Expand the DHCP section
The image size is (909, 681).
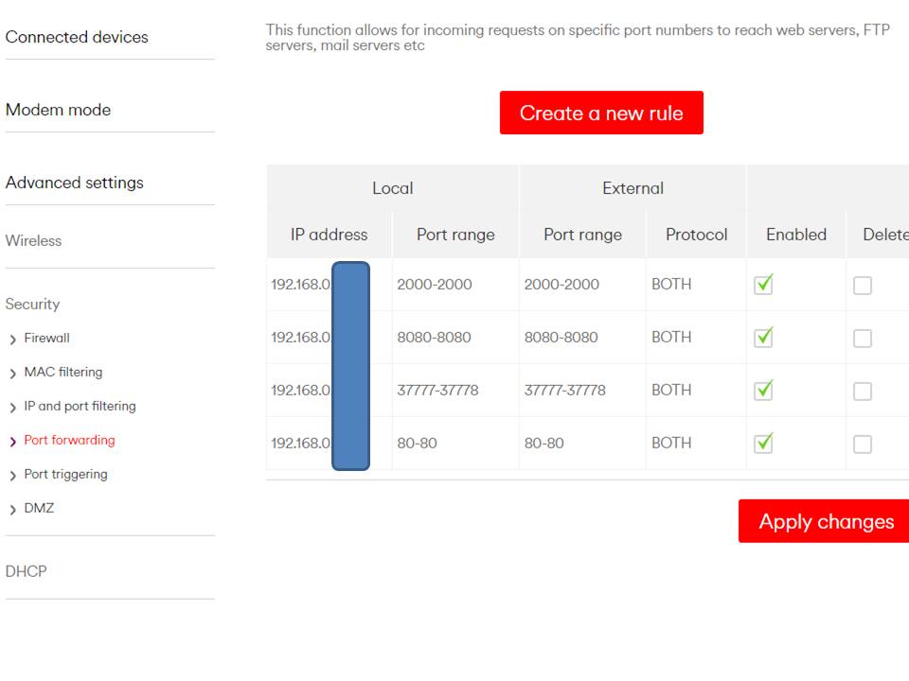[27, 571]
